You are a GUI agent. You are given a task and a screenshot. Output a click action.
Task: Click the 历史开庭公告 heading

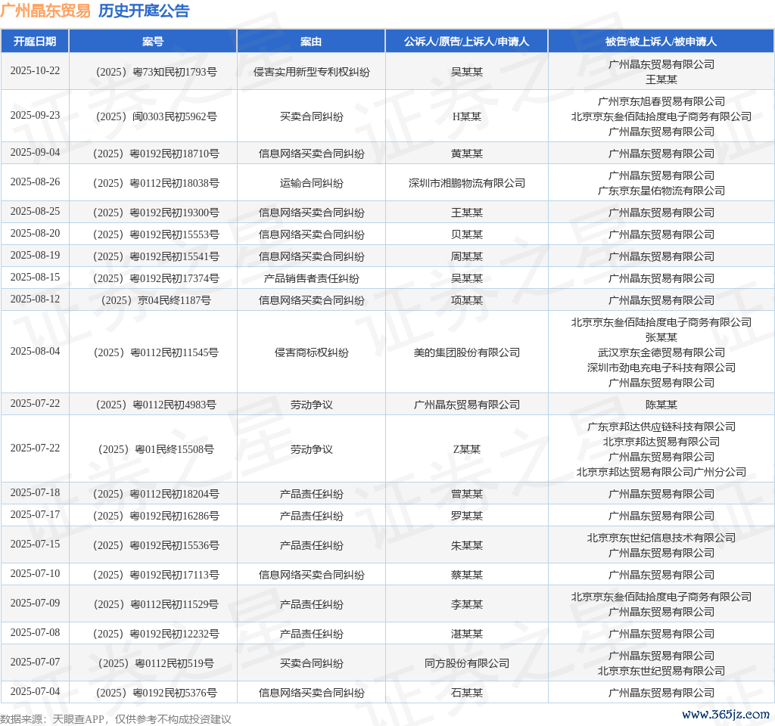pyautogui.click(x=144, y=11)
